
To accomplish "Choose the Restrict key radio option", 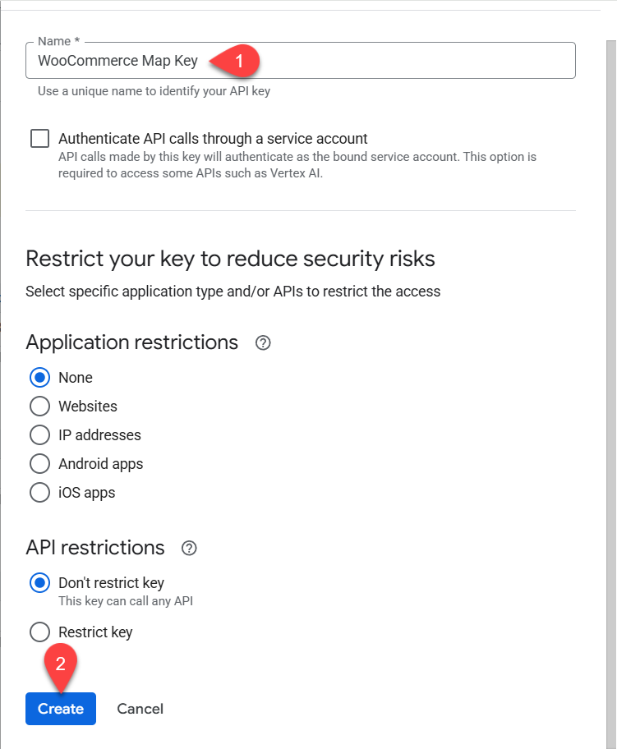I will [39, 632].
